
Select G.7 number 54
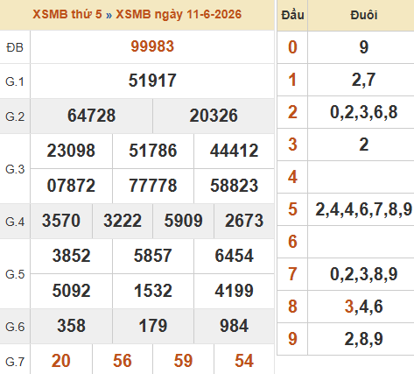(244, 361)
